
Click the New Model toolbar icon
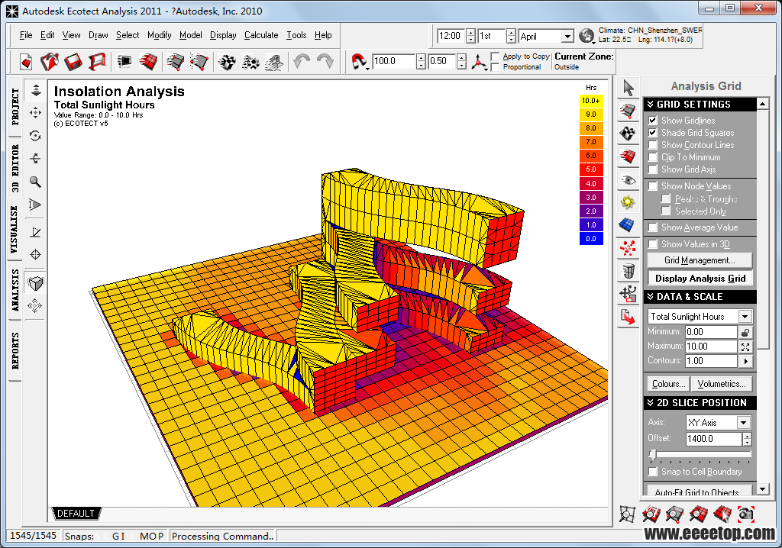pyautogui.click(x=26, y=62)
